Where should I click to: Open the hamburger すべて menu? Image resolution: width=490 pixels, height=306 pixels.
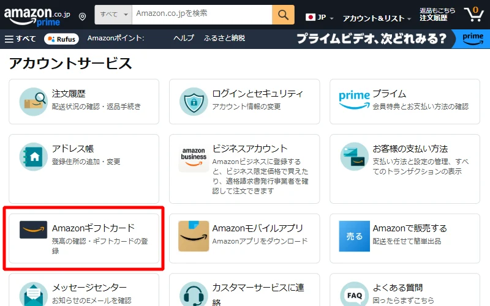(20, 39)
